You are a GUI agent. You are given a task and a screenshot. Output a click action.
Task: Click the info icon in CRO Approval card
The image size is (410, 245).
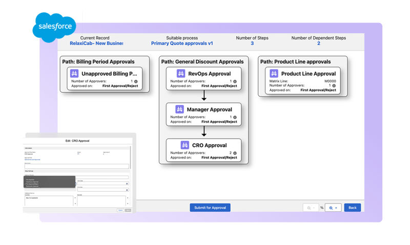[x=235, y=153]
